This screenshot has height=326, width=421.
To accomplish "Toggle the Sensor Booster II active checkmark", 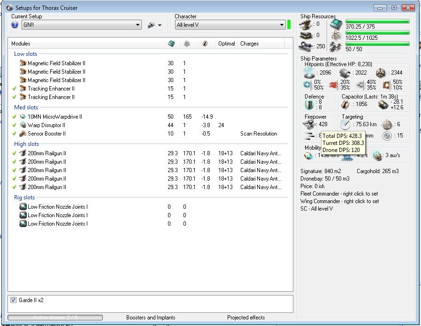I will click(14, 133).
